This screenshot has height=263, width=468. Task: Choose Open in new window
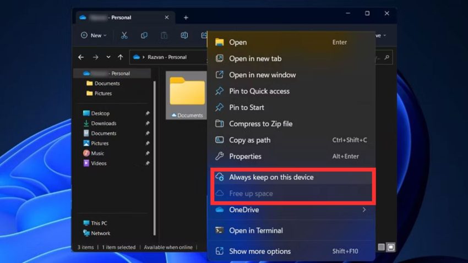point(291,75)
